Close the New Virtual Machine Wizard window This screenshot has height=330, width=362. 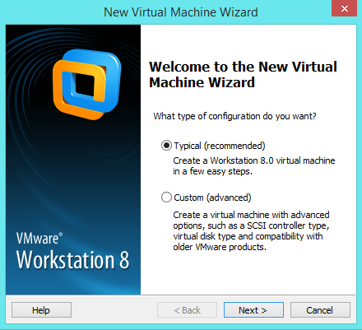[344, 8]
